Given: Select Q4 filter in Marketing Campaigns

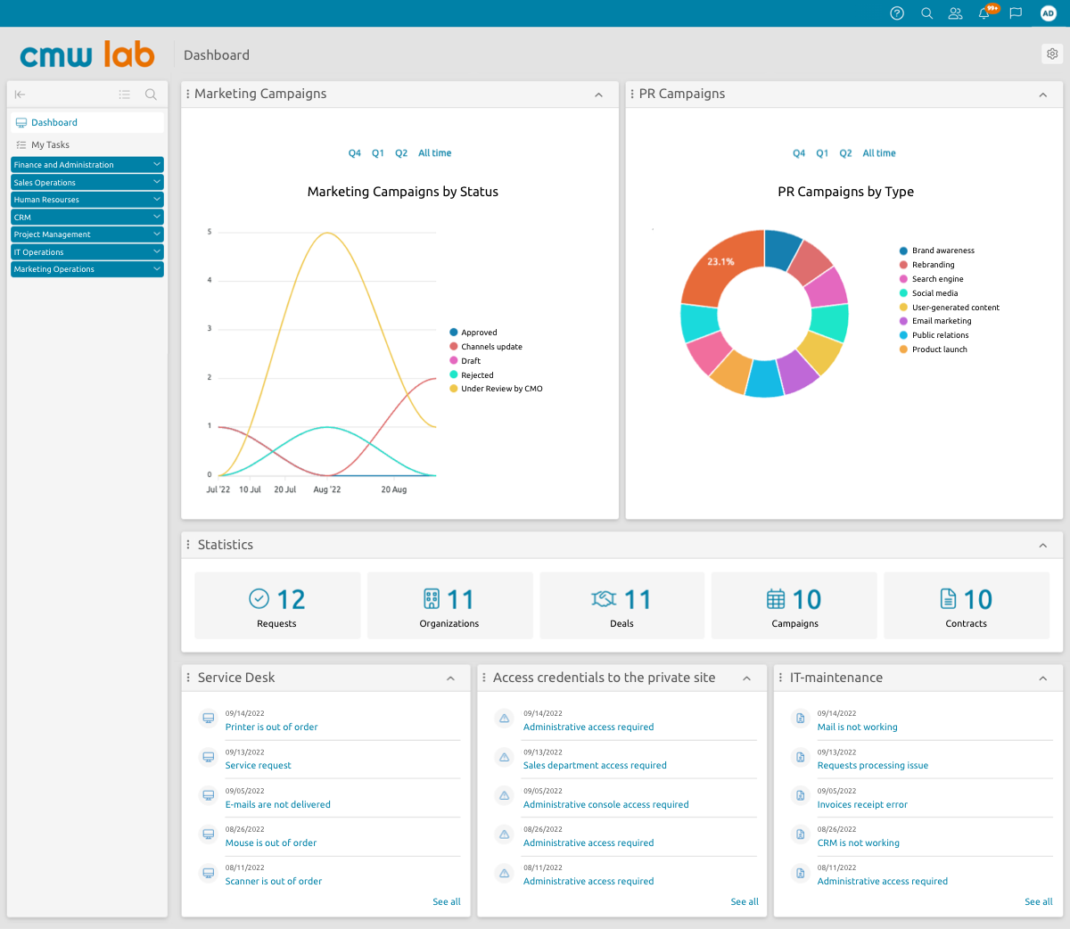Looking at the screenshot, I should [x=355, y=153].
